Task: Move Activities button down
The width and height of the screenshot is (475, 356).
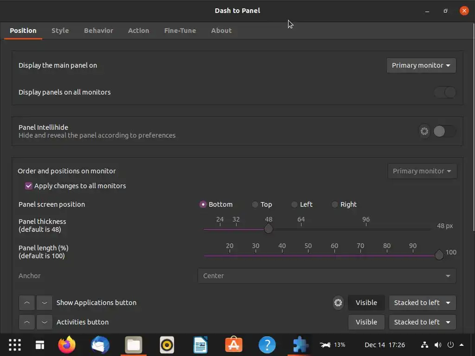Action: tap(44, 322)
